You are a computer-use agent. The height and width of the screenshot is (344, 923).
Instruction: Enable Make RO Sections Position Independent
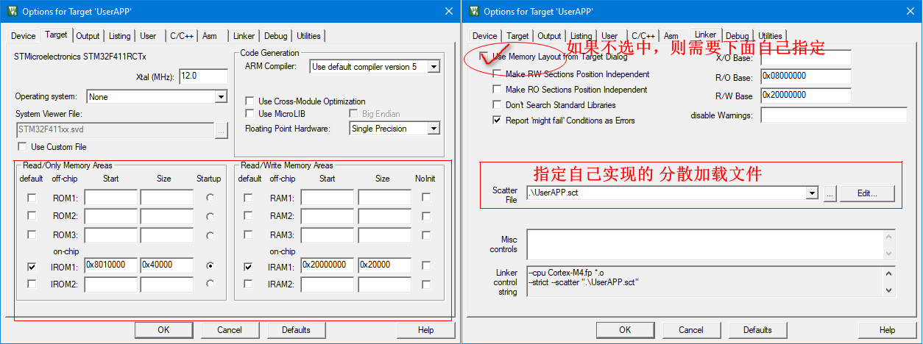(x=497, y=90)
